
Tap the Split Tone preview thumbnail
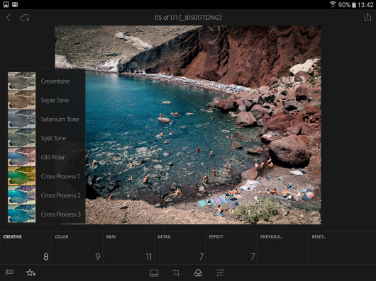pyautogui.click(x=21, y=138)
